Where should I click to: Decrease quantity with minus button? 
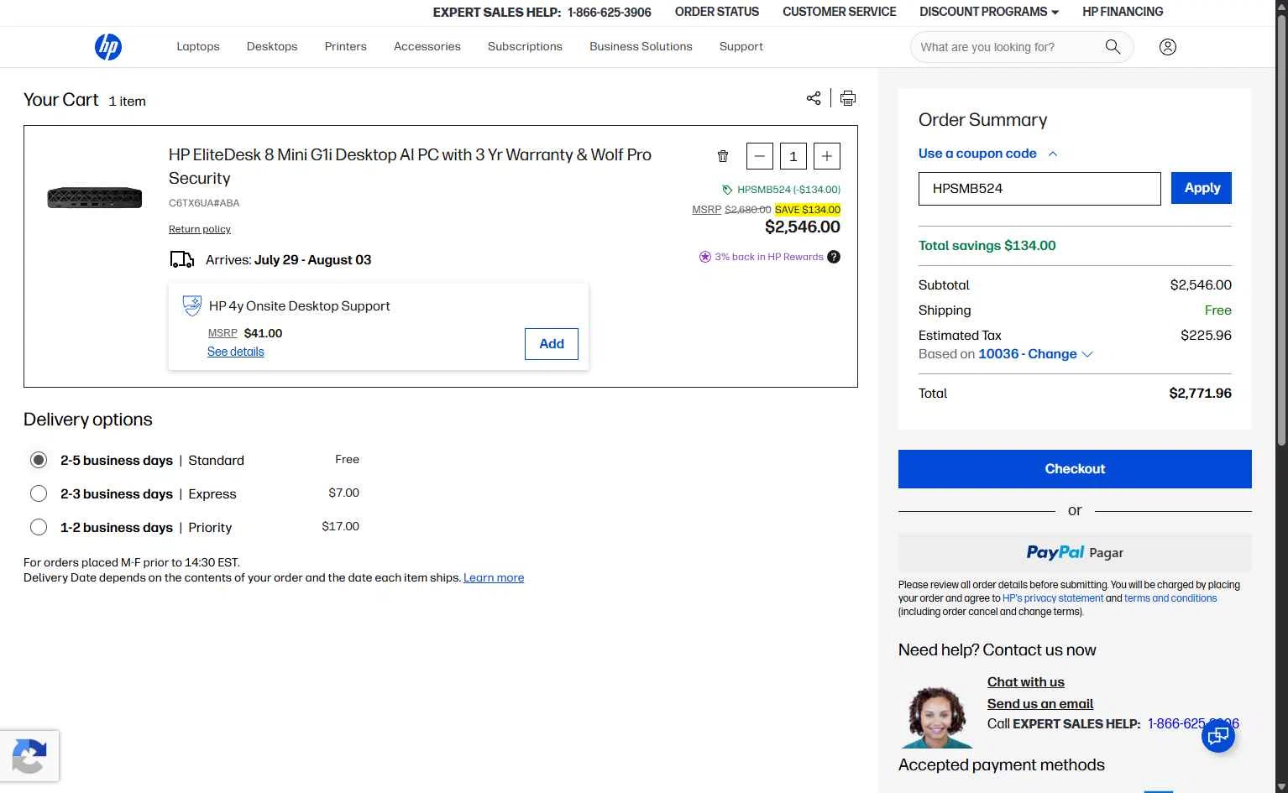pos(759,156)
